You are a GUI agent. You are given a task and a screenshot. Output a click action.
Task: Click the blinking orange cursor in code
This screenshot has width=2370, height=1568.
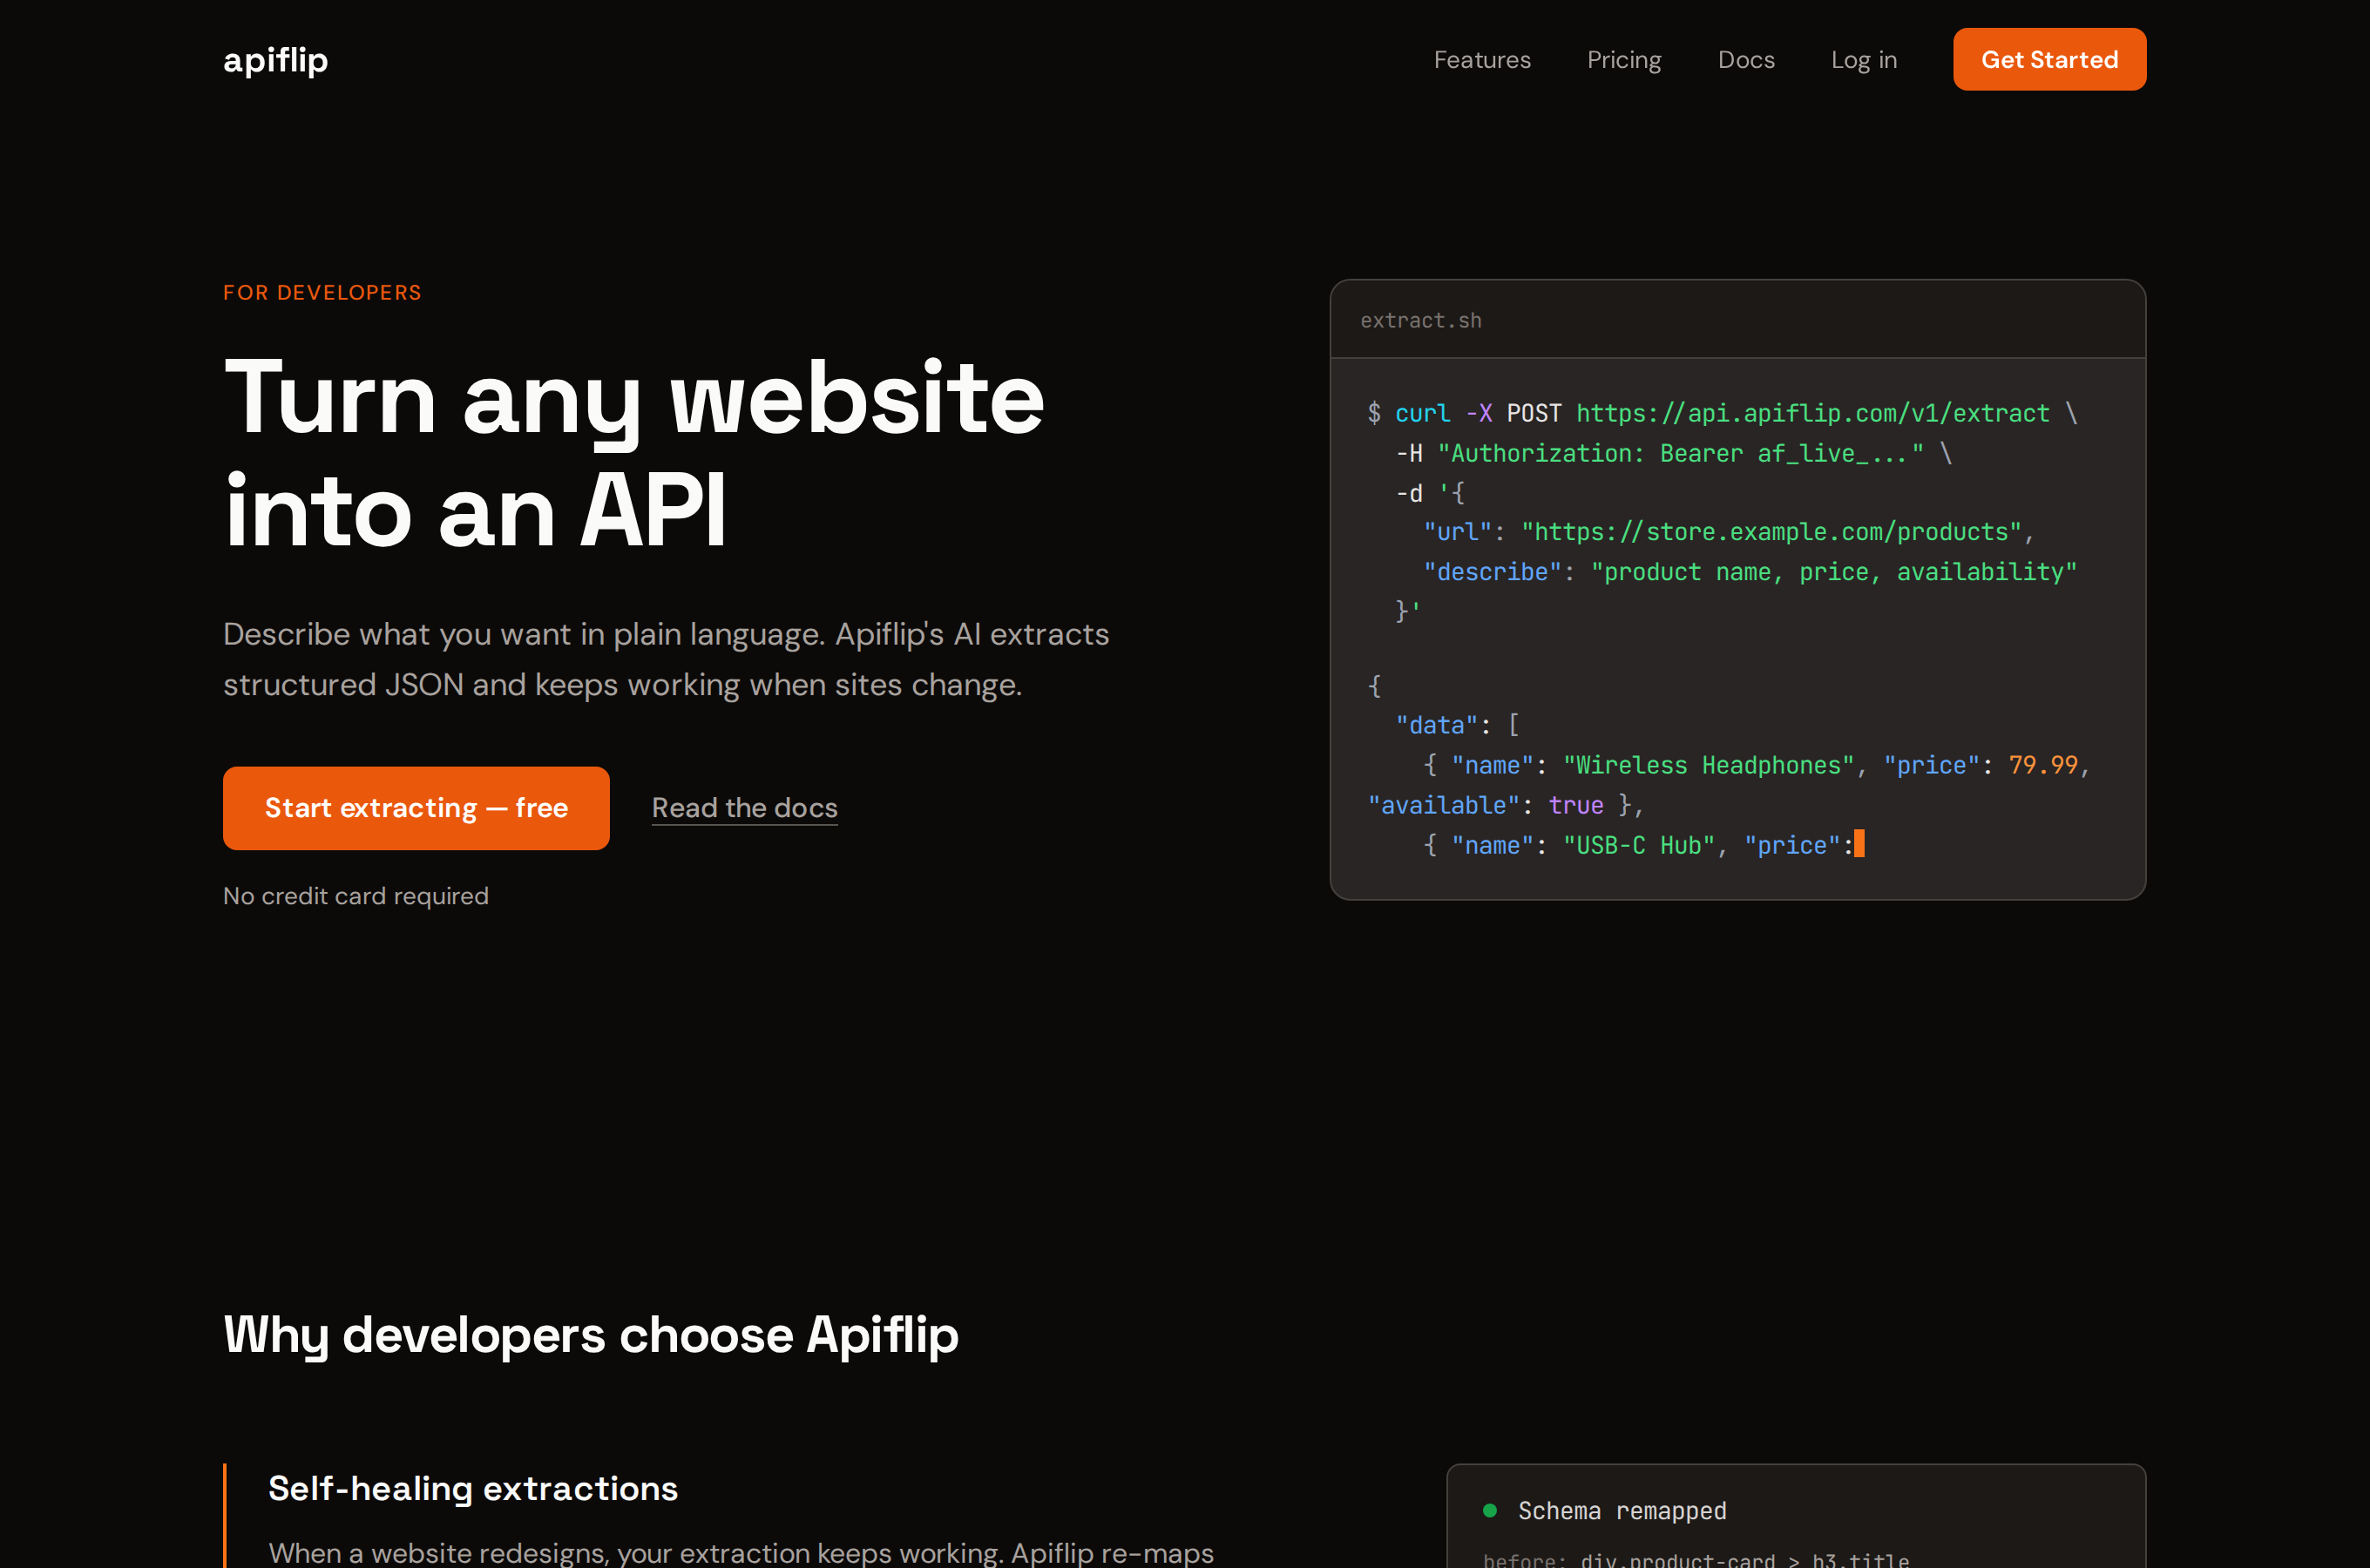tap(1859, 844)
